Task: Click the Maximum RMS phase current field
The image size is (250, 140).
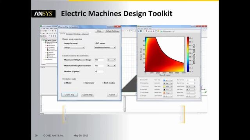Action: click(99, 66)
